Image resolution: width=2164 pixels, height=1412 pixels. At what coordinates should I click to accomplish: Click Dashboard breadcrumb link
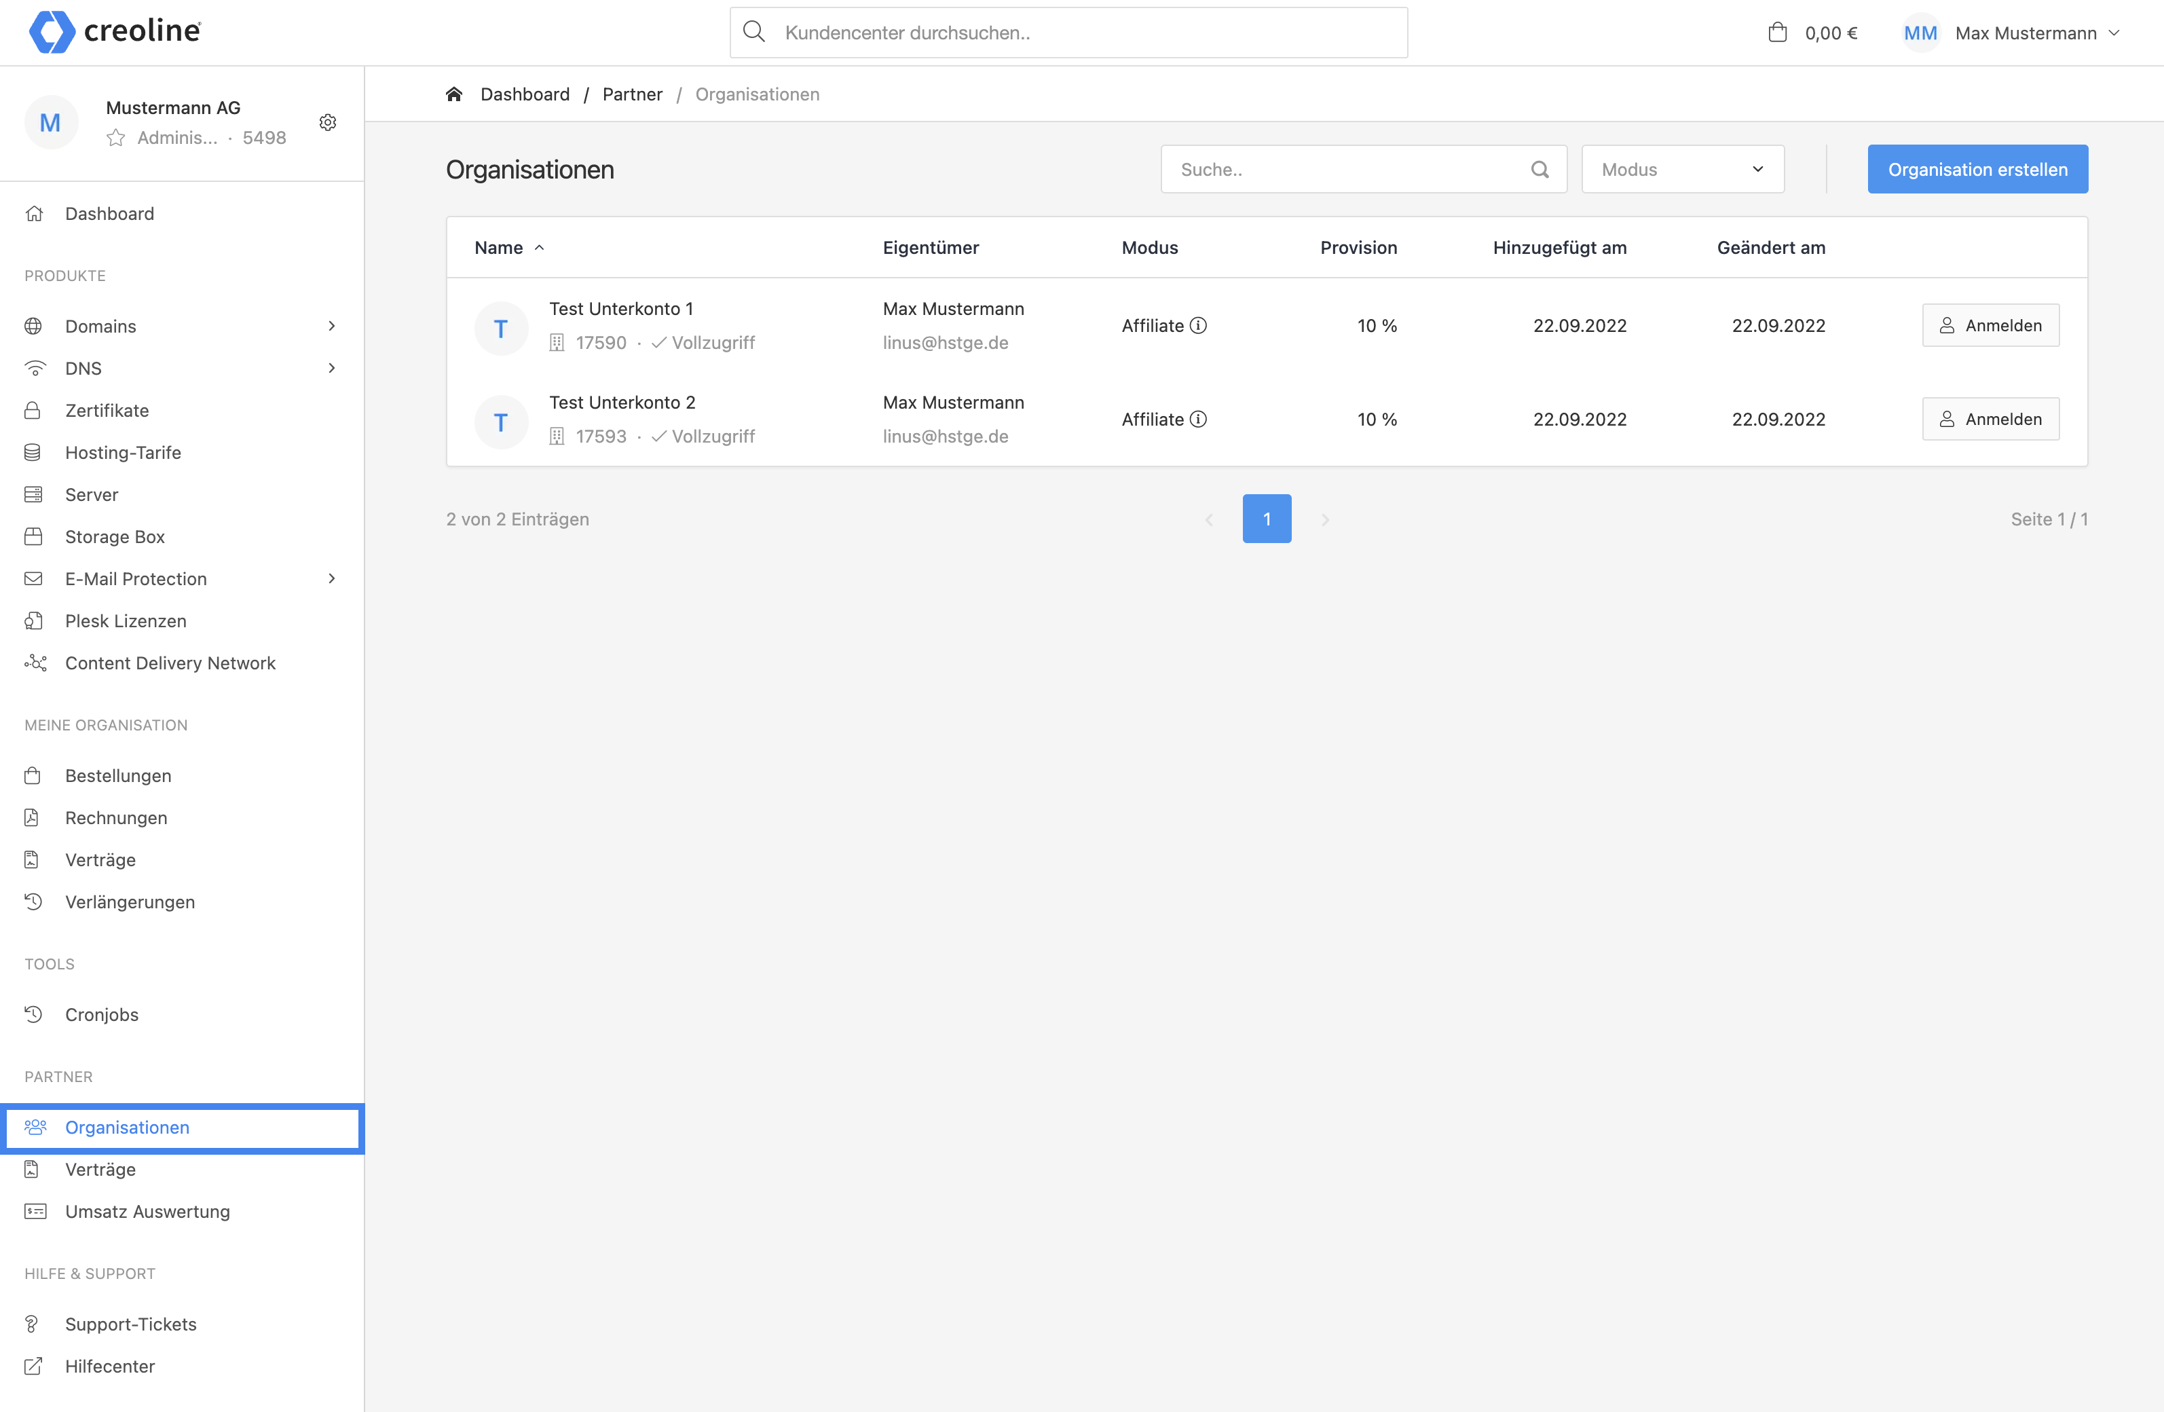click(525, 94)
